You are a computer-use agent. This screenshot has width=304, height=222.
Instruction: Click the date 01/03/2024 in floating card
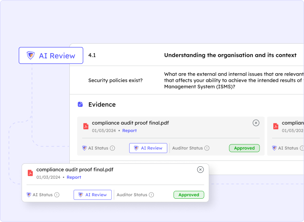[48, 178]
